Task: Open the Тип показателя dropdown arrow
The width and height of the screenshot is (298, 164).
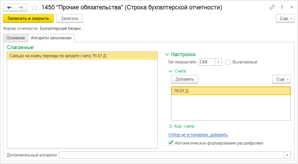Action: (218, 62)
